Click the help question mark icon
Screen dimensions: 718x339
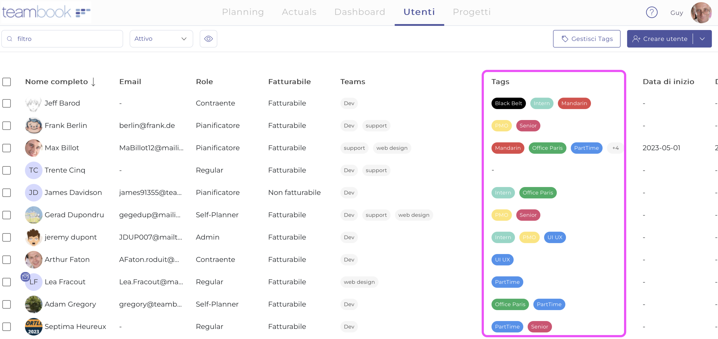coord(652,12)
